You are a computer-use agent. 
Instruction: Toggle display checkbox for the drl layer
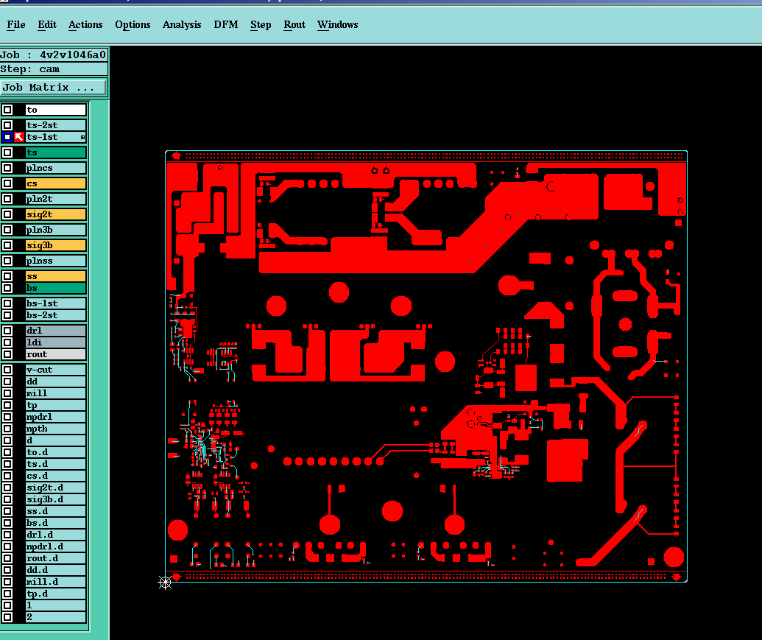(7, 331)
